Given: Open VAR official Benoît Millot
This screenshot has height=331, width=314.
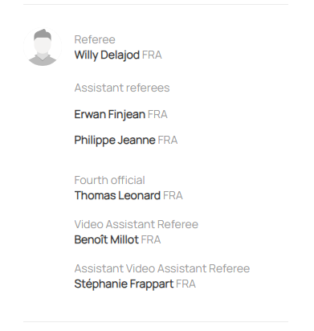Looking at the screenshot, I should click(107, 239).
